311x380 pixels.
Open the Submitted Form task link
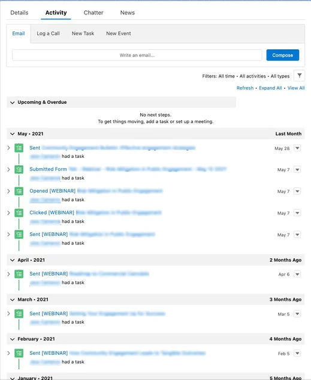[x=128, y=169]
